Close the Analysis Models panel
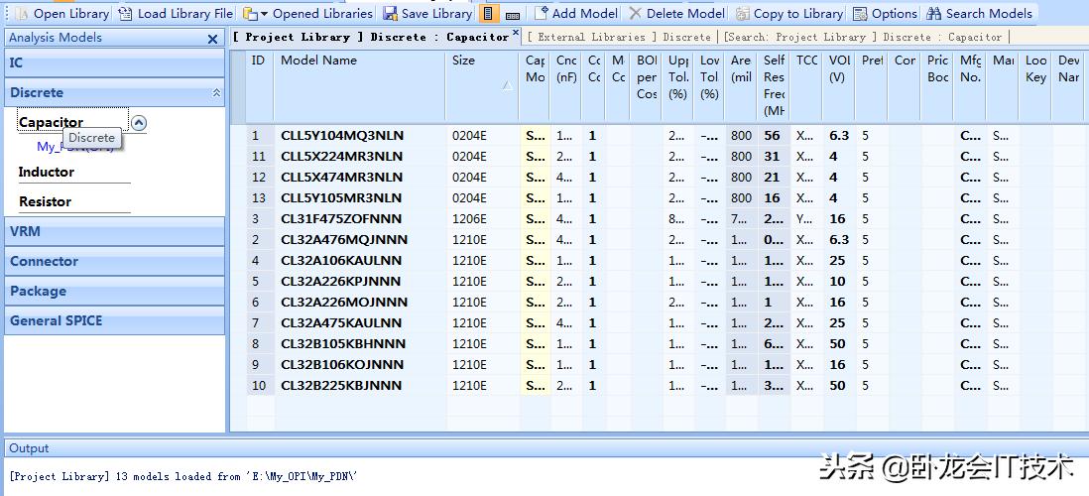 pyautogui.click(x=212, y=39)
